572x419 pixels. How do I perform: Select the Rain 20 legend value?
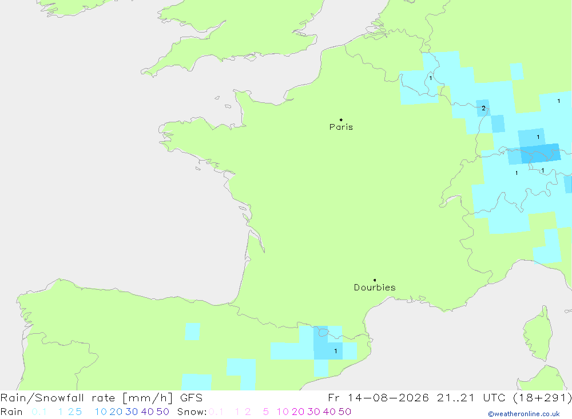tap(116, 412)
